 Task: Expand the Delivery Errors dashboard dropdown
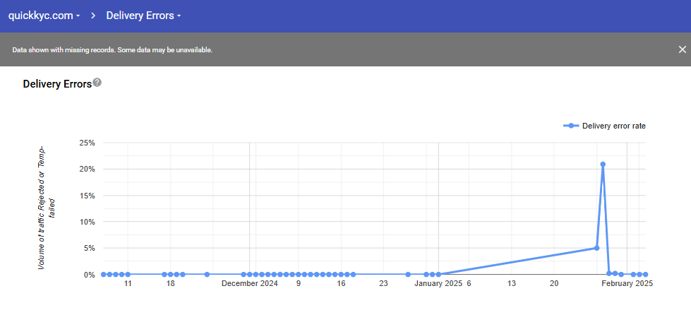pos(143,16)
